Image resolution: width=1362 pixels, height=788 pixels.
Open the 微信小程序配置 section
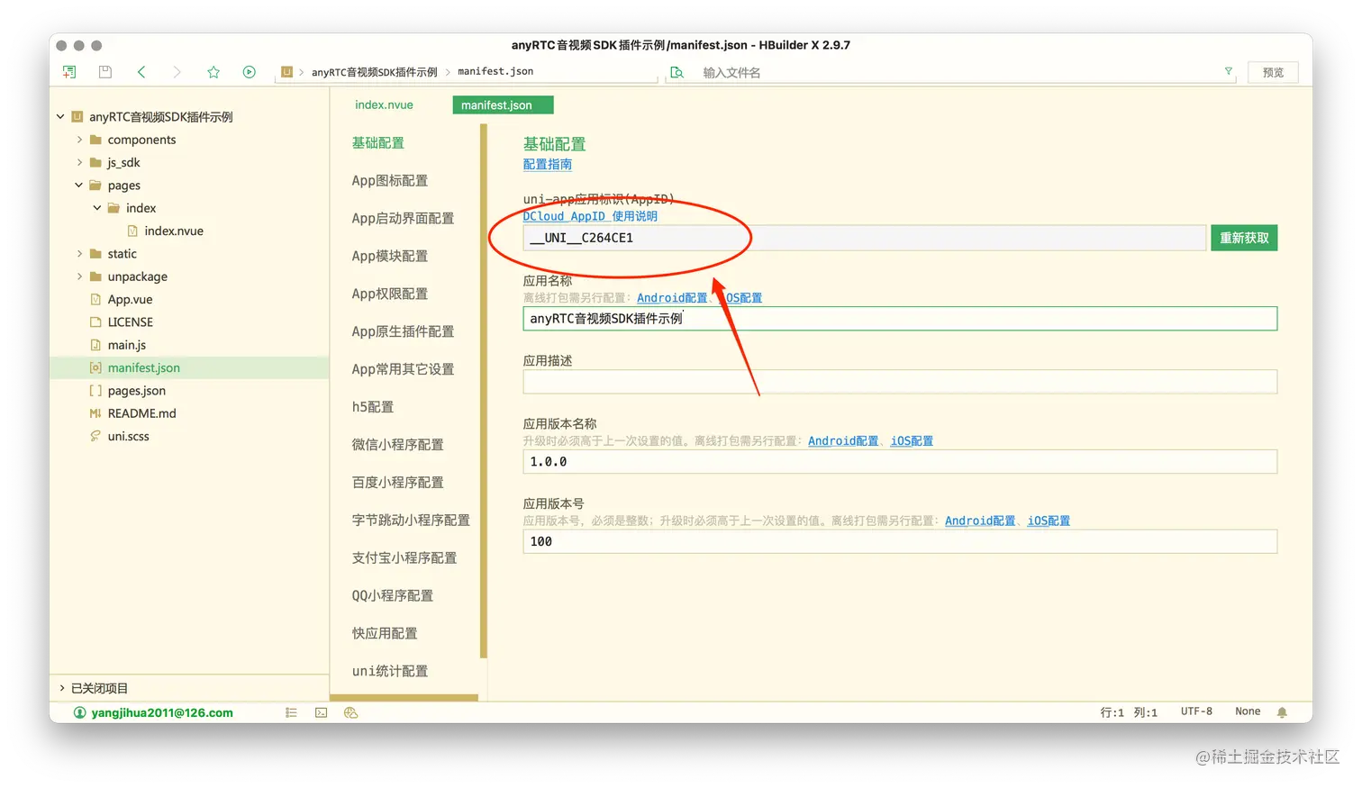click(397, 445)
